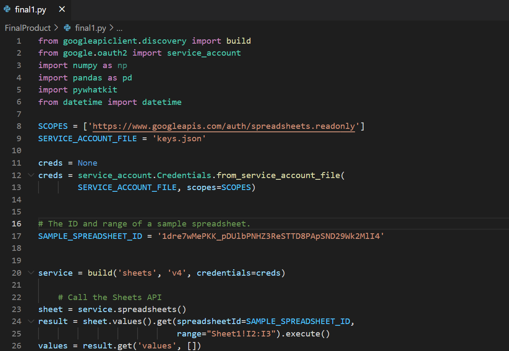The height and width of the screenshot is (351, 509).
Task: Click 'None' on line 11
Action: [x=87, y=163]
